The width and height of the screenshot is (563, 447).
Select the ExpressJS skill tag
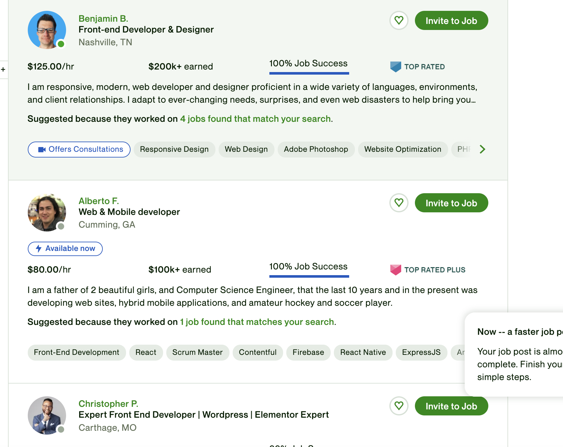point(421,352)
